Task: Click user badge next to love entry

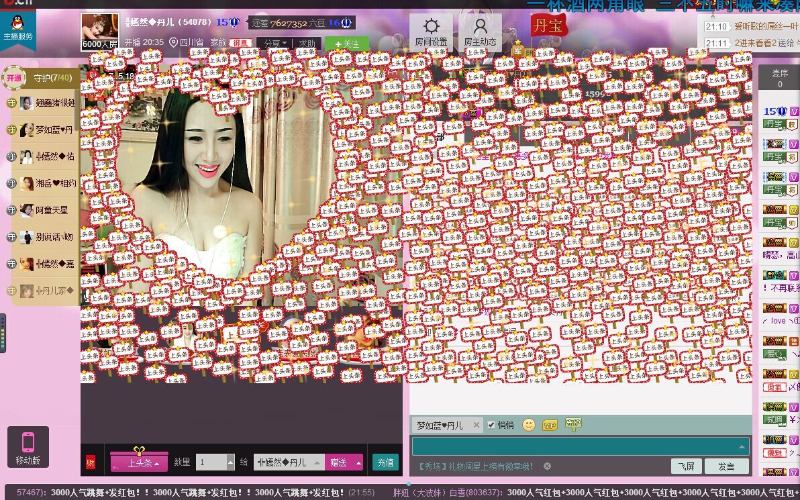Action: coord(774,308)
